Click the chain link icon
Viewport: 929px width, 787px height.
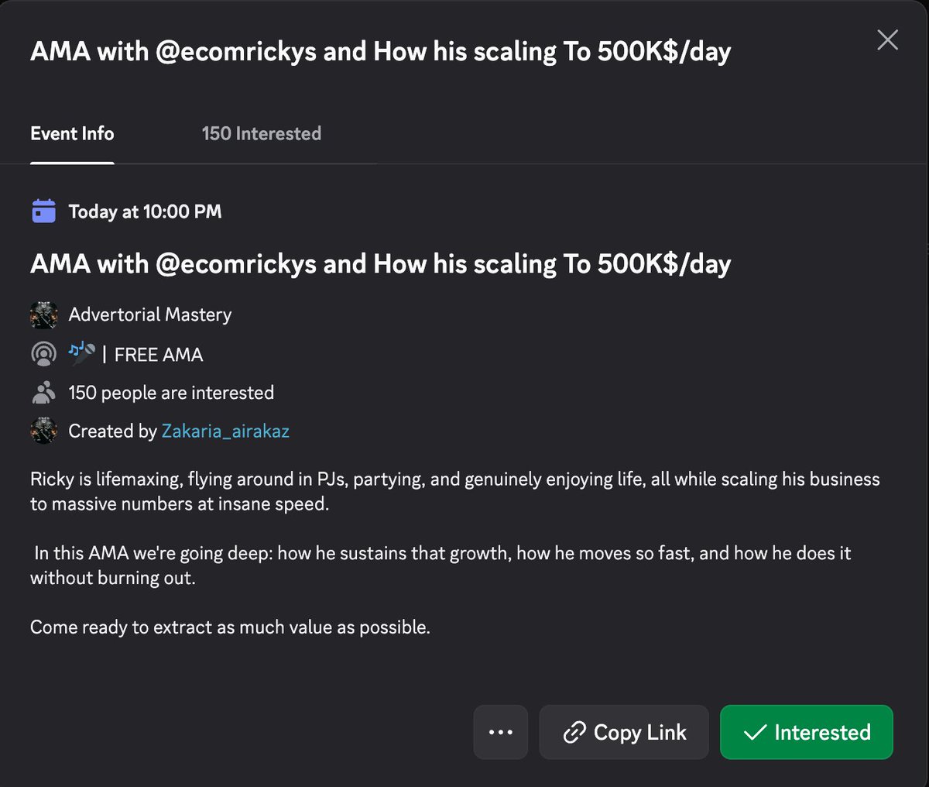574,732
